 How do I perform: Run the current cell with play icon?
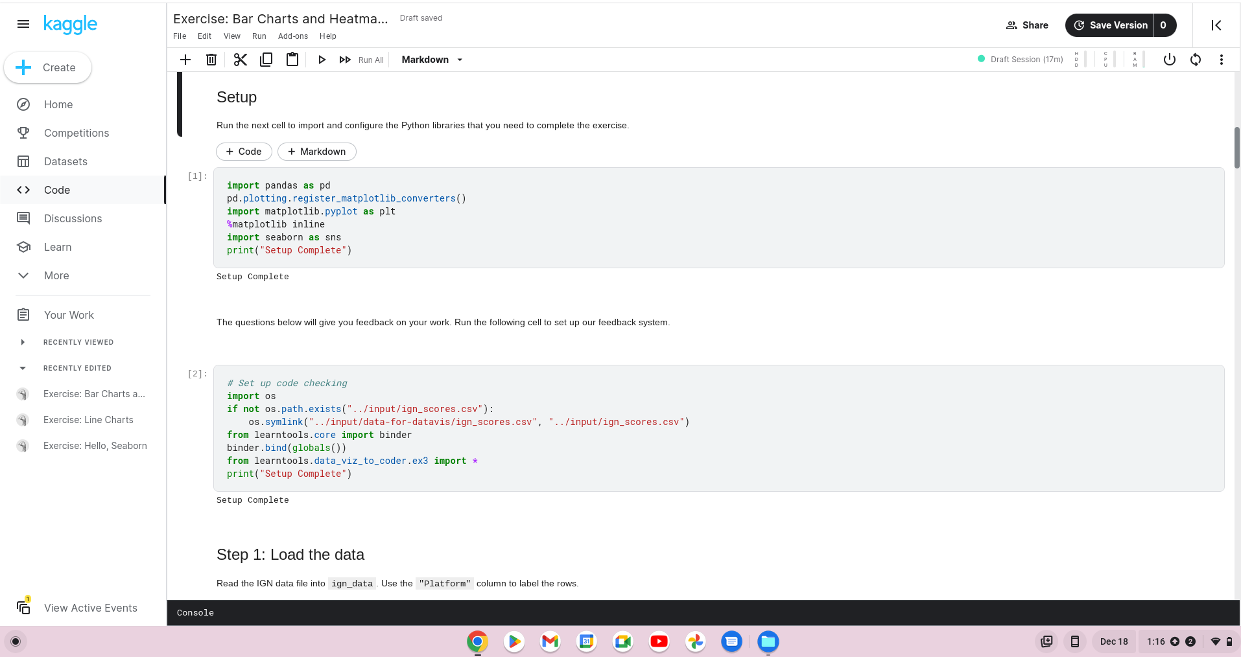point(322,60)
